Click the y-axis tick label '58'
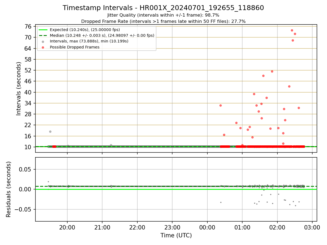 point(28,59)
